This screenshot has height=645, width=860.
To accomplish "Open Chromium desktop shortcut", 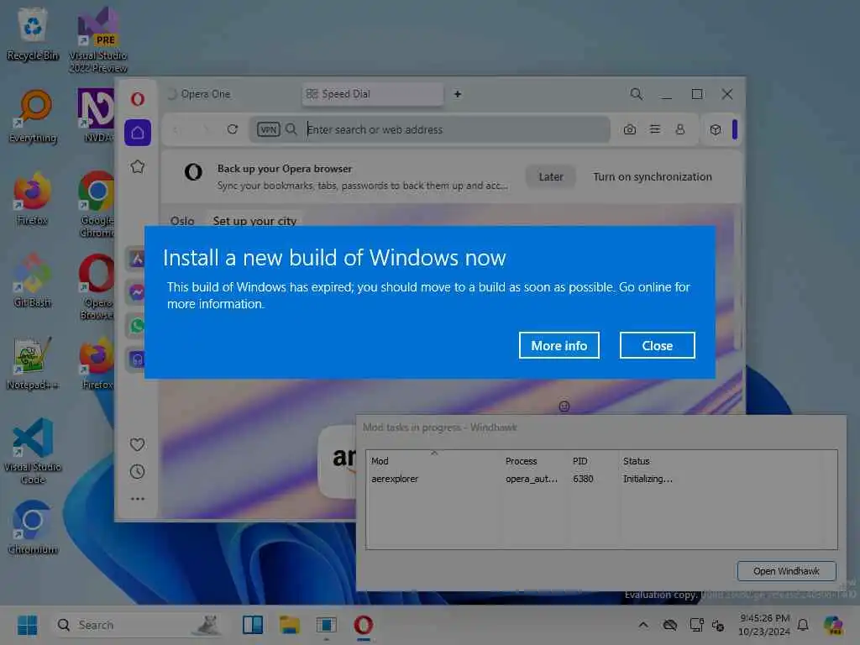I will (33, 527).
